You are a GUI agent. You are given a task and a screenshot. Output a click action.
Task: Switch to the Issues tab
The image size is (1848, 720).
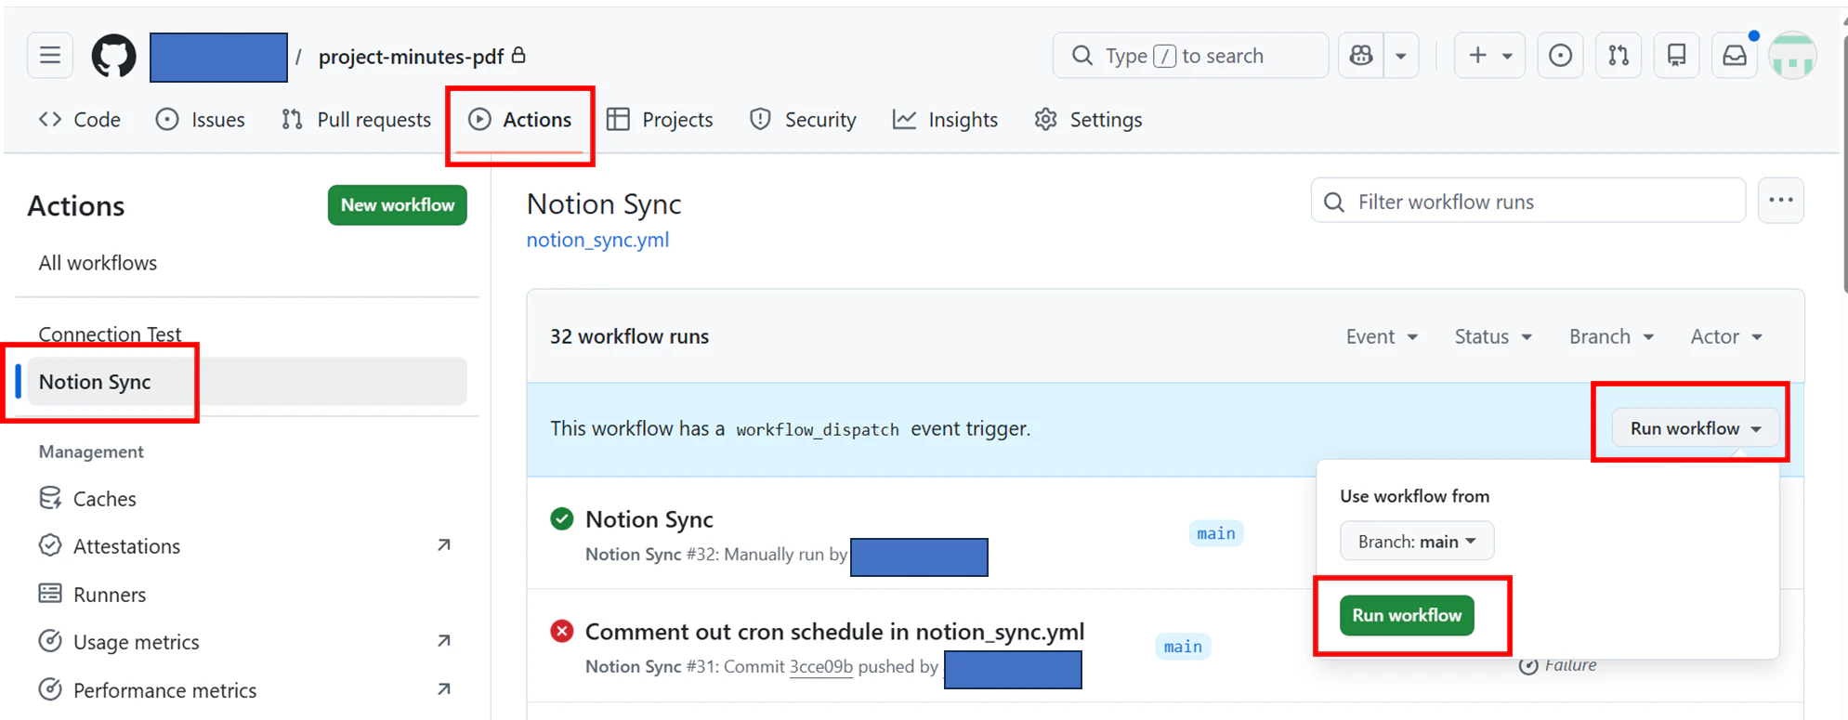tap(201, 120)
